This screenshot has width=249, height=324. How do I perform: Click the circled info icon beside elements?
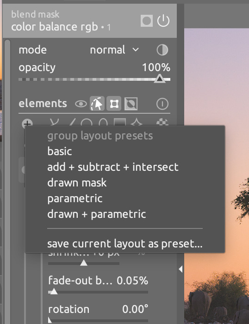[162, 104]
